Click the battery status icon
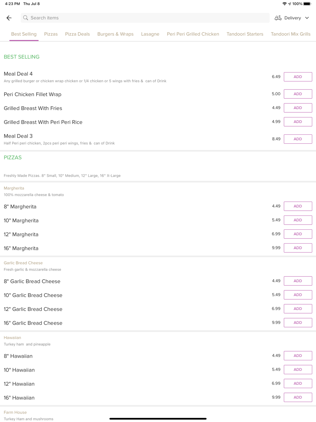The width and height of the screenshot is (316, 422). 307,4
